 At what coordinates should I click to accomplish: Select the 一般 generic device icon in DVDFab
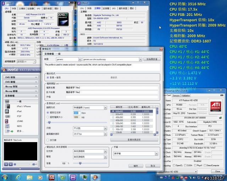(x=7, y=101)
